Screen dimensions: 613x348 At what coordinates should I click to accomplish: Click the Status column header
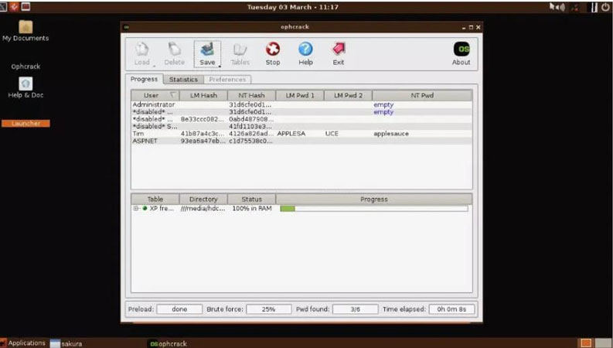point(251,199)
